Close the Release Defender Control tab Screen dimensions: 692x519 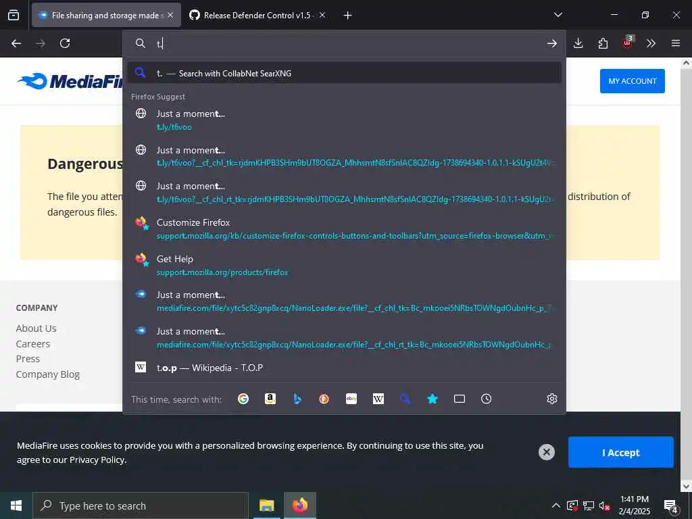pos(322,15)
